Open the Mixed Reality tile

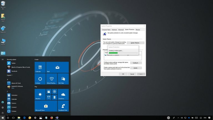[x=52, y=79]
